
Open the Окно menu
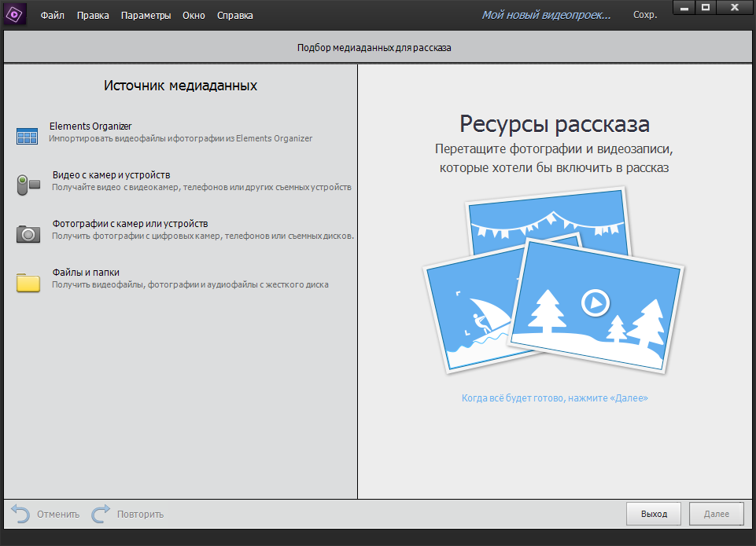194,14
